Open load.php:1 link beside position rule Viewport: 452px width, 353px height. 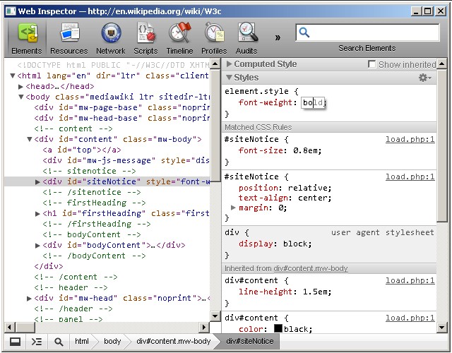tap(410, 176)
